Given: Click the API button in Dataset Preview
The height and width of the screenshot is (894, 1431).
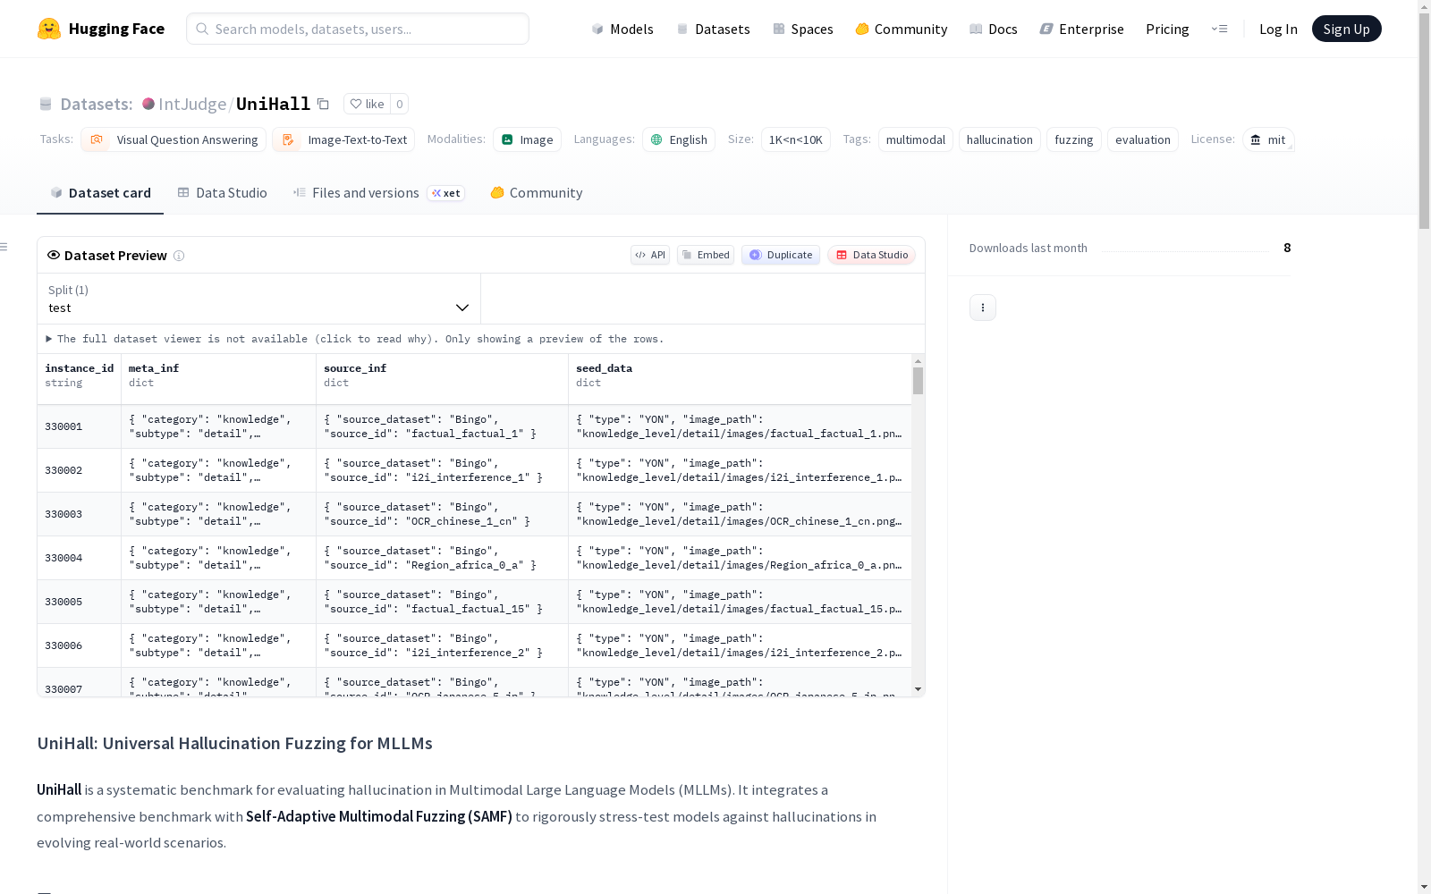Looking at the screenshot, I should (x=650, y=255).
